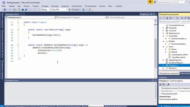Viewport: 190px width, 107px height.
Task: Collapse the BuildWebHost method code block
Action: click(x=18, y=45)
